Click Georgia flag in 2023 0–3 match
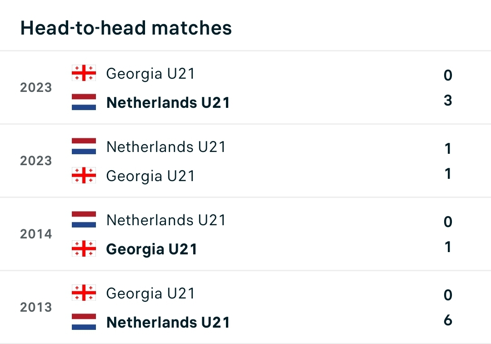Screen dimensions: 491x344 (x=84, y=73)
